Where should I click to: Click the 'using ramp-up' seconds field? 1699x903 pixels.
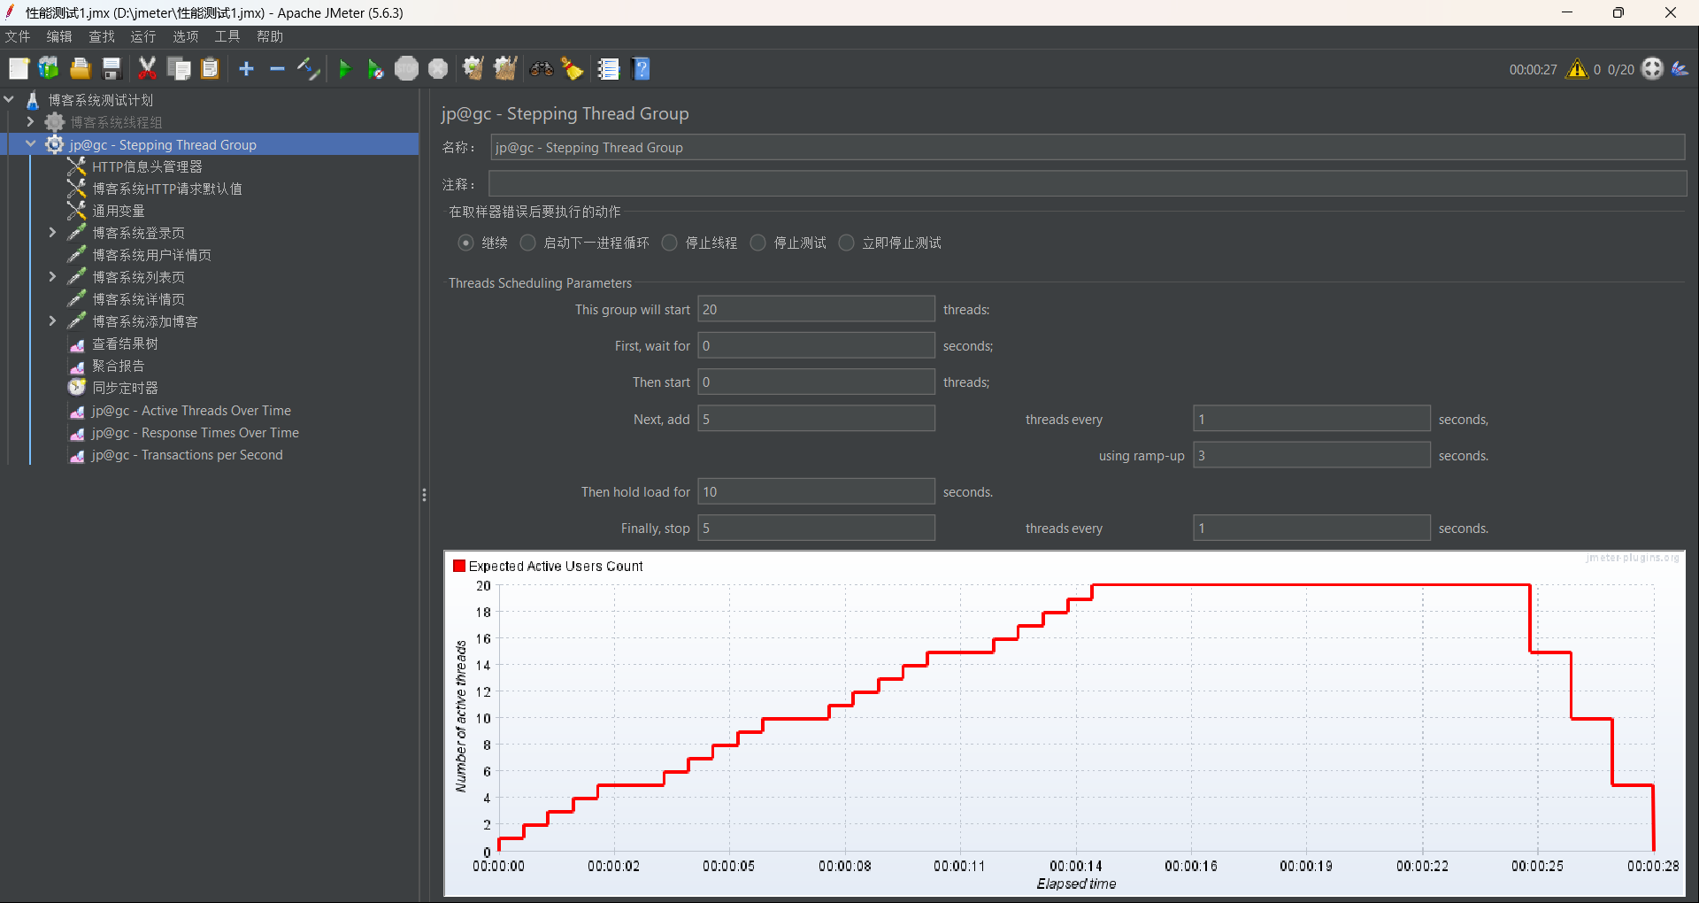point(1311,455)
